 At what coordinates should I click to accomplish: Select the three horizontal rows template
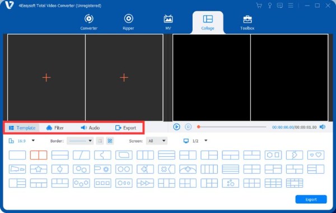coord(166,155)
